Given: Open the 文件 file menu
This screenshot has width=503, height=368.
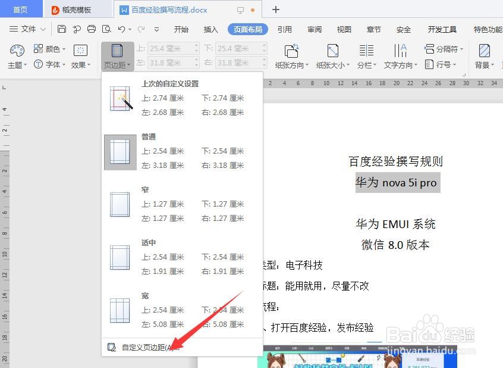Looking at the screenshot, I should 27,29.
